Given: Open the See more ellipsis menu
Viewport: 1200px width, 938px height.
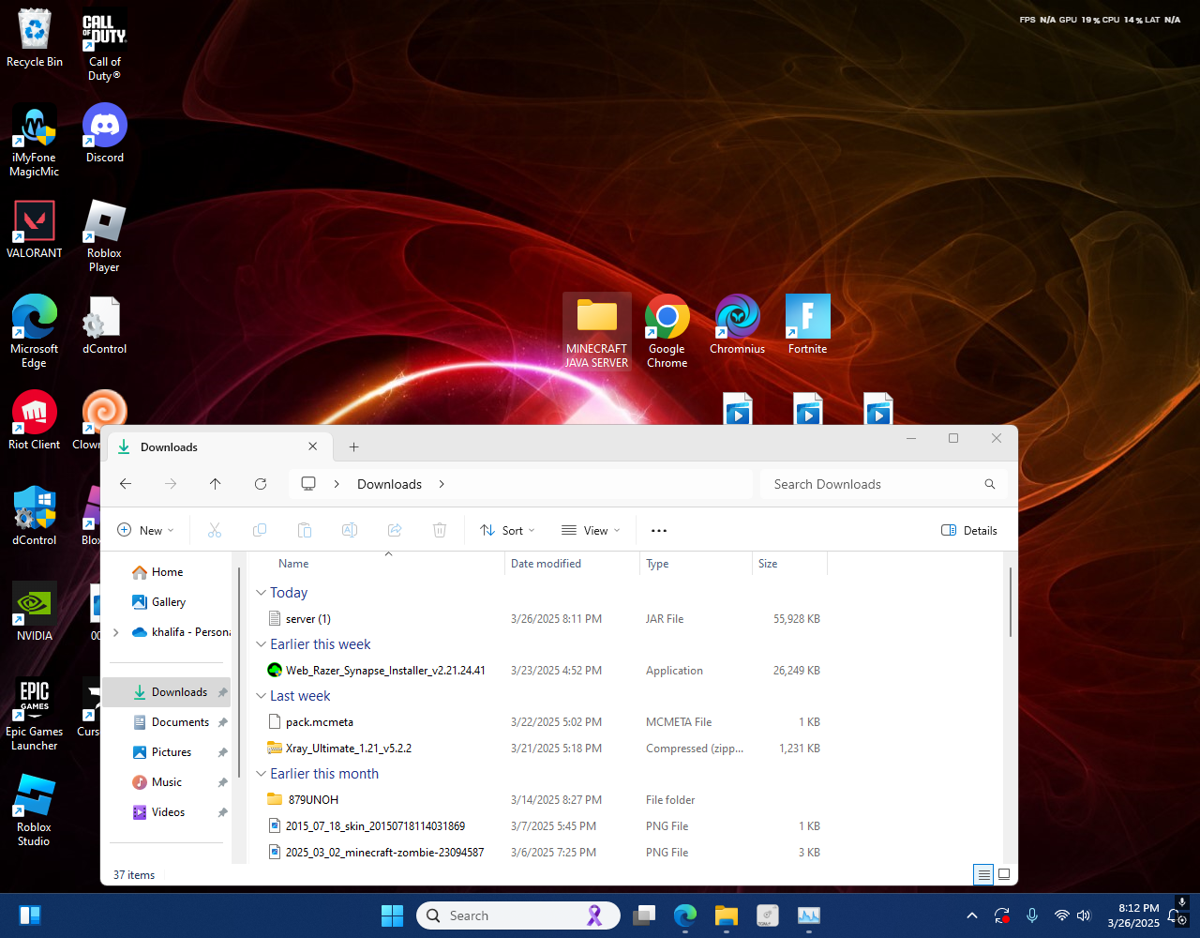Looking at the screenshot, I should tap(659, 531).
